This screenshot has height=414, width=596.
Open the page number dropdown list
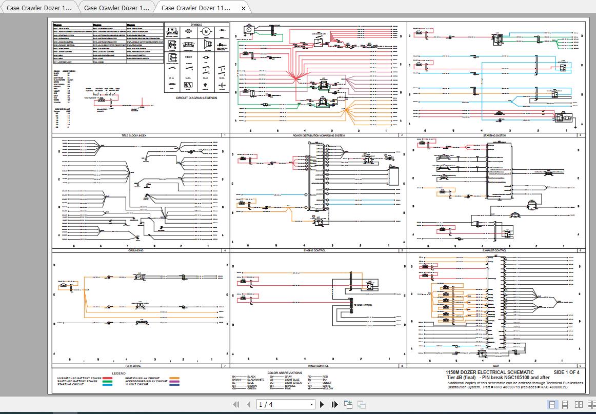point(311,404)
